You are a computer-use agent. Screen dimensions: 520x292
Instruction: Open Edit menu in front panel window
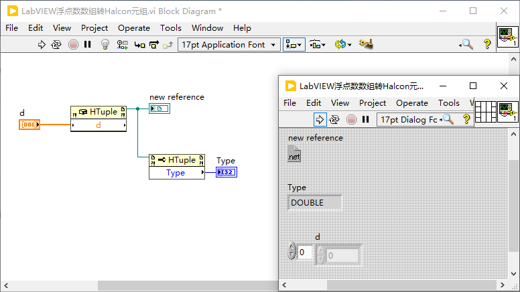point(314,103)
